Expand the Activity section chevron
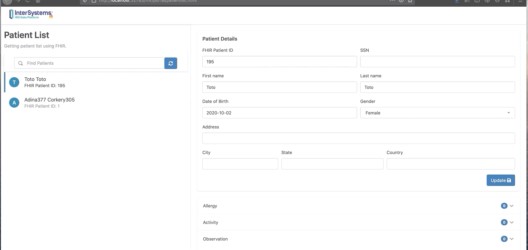The height and width of the screenshot is (250, 528). pos(512,223)
